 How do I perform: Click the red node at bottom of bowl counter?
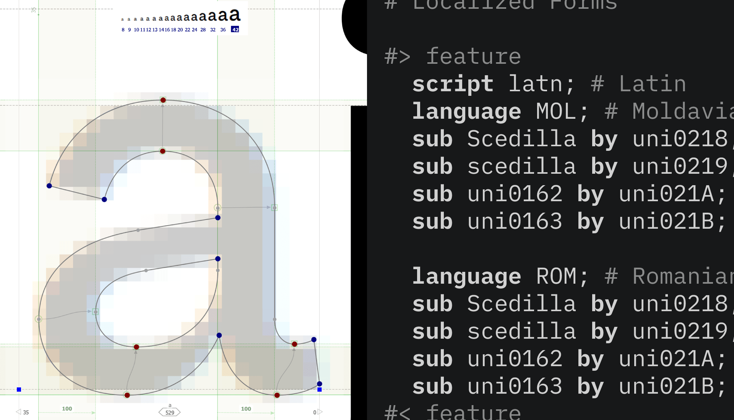pyautogui.click(x=136, y=347)
